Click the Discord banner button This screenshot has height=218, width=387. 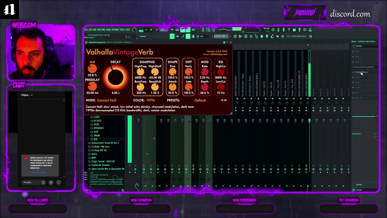305,13
